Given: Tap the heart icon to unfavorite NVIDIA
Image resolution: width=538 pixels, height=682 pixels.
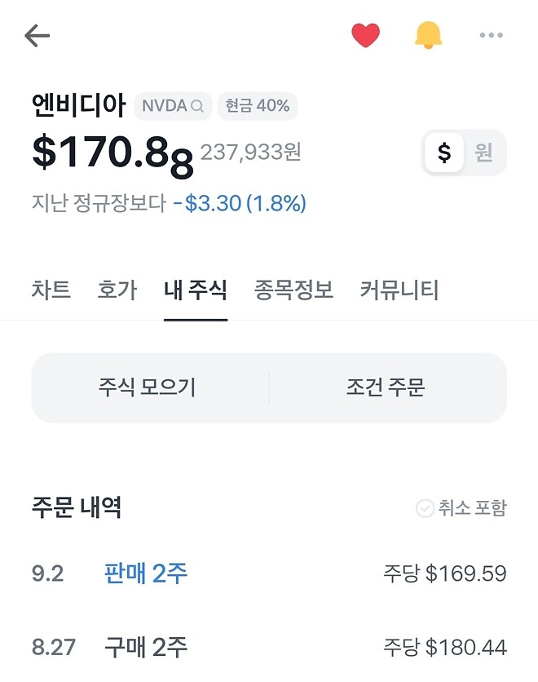Looking at the screenshot, I should point(365,34).
